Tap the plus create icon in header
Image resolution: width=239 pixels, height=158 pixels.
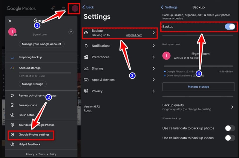53,8
